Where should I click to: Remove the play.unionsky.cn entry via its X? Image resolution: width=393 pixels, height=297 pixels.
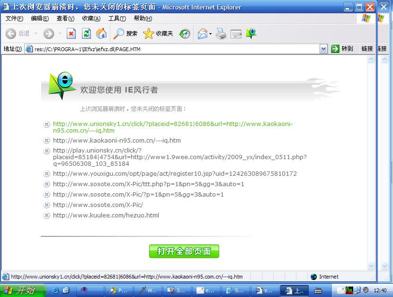click(46, 151)
